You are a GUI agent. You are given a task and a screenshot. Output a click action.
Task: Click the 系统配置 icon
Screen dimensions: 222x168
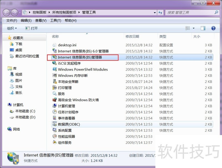pyautogui.click(x=54, y=130)
